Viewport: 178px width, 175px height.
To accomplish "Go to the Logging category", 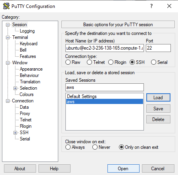I will coord(27,31).
